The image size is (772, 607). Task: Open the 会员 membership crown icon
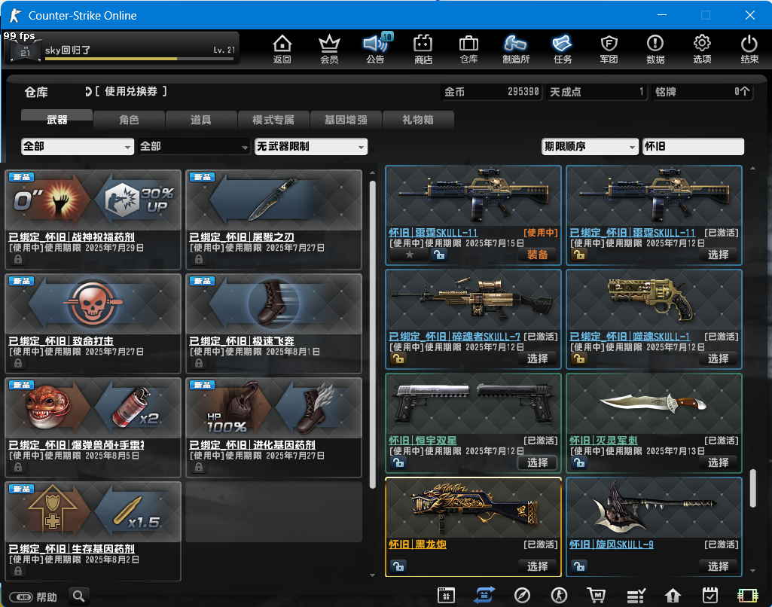pyautogui.click(x=329, y=49)
